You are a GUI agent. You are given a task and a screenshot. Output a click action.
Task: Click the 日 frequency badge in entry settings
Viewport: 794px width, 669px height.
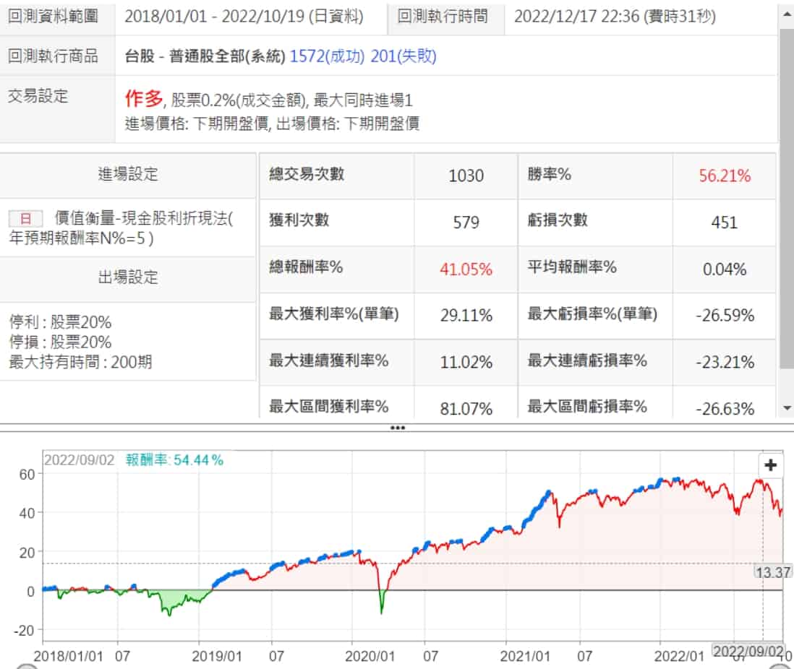coord(26,219)
